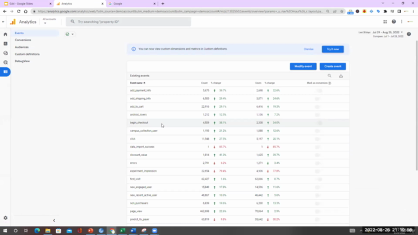The width and height of the screenshot is (418, 235).
Task: Toggle conversion for page_view
Action: 318,211
